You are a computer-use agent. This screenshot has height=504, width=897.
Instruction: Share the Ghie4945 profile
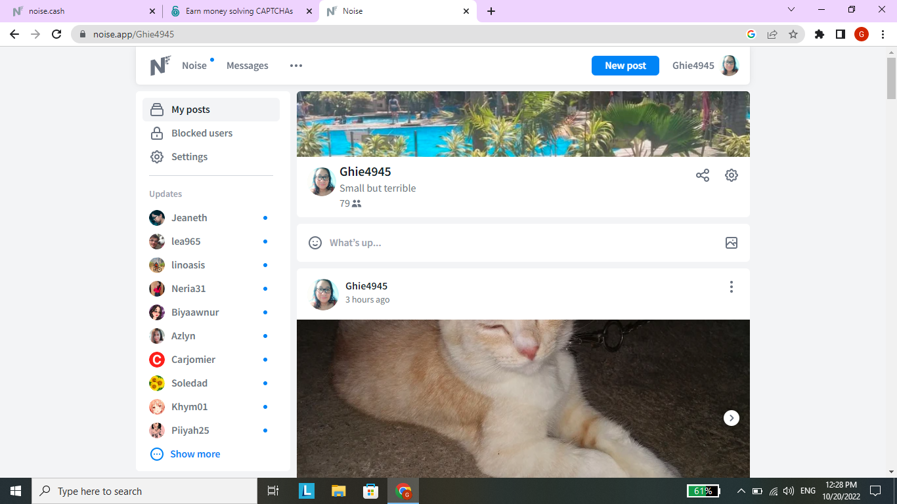703,175
